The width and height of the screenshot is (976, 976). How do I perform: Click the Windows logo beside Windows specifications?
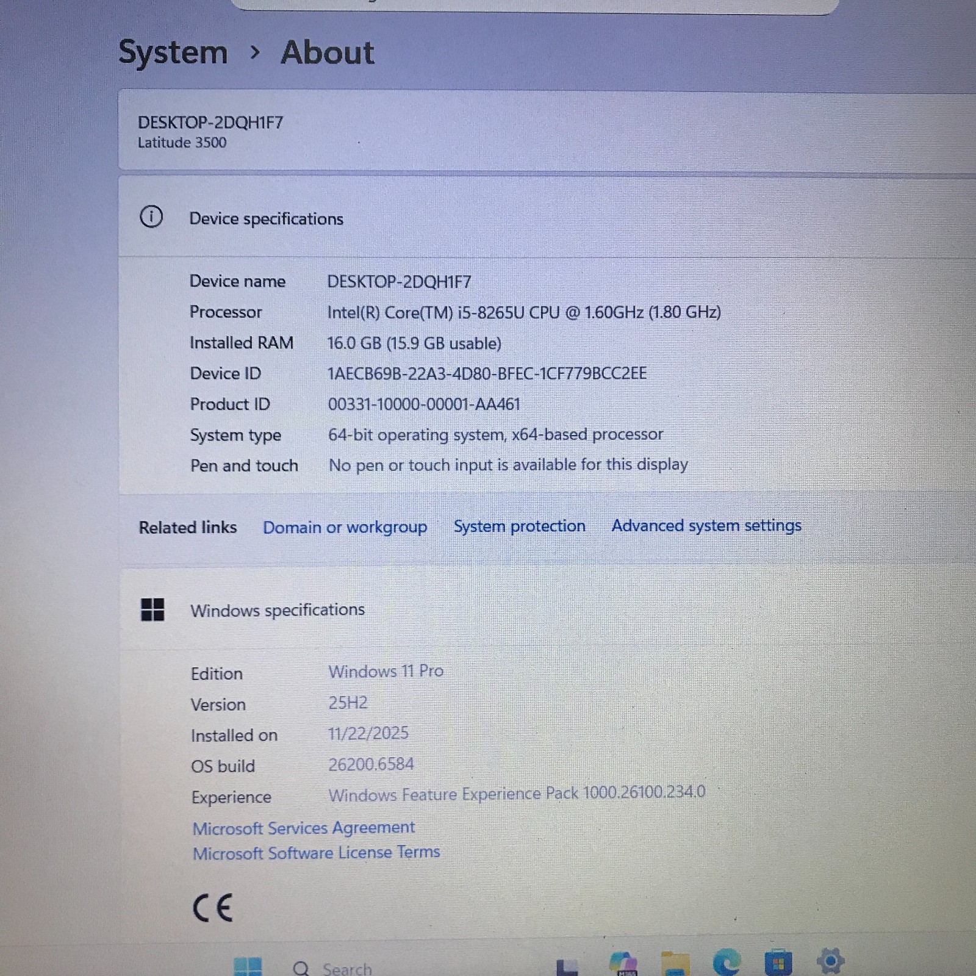point(152,609)
